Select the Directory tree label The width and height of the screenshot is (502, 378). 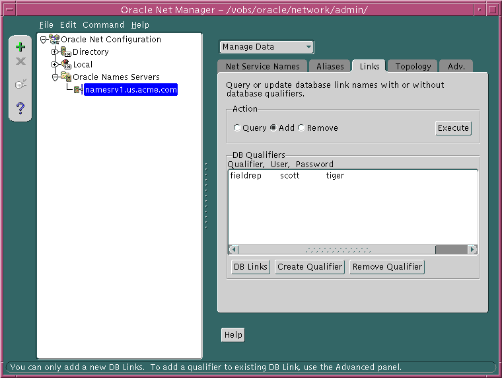pos(90,52)
